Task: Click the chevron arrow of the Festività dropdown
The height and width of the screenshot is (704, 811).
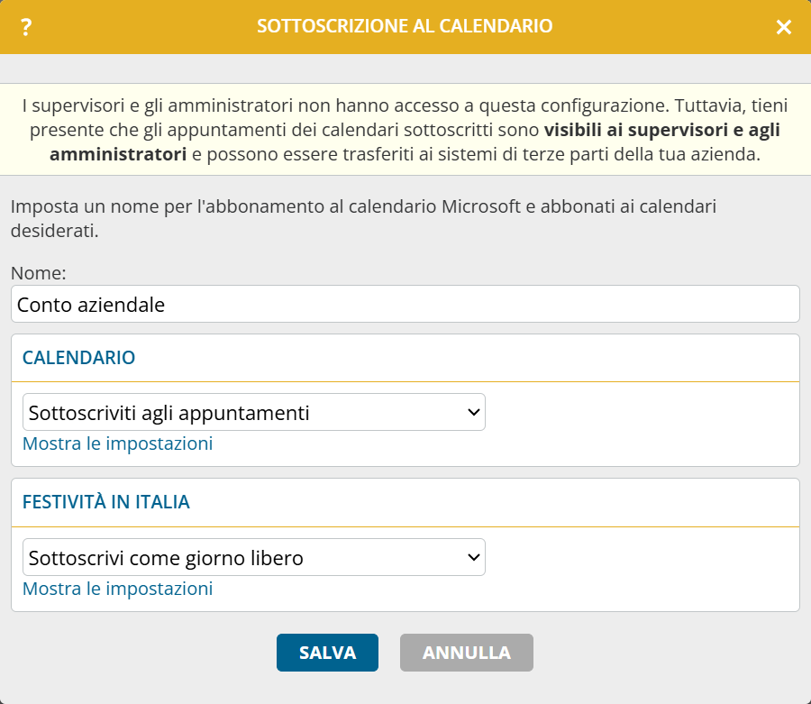Action: [x=473, y=558]
